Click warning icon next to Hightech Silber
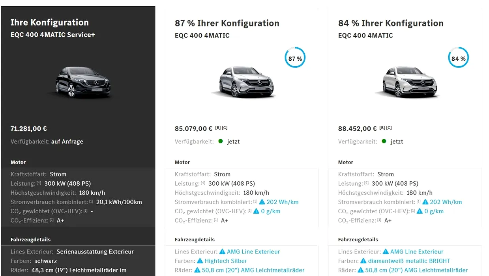The image size is (489, 276). tap(200, 261)
